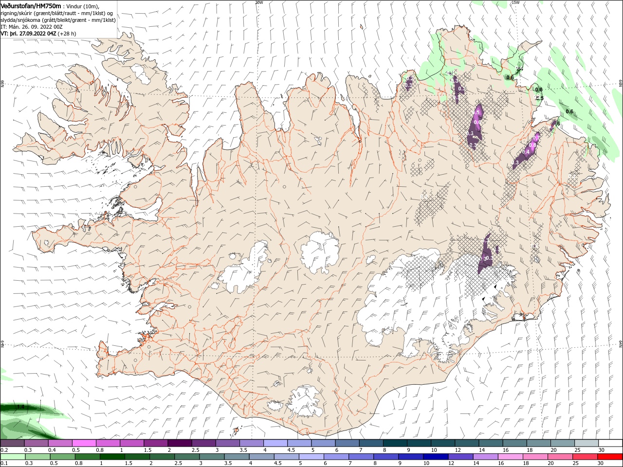623x467 pixels.
Task: Select the bright red 30 swatch in the rain legend
Action: [x=609, y=457]
